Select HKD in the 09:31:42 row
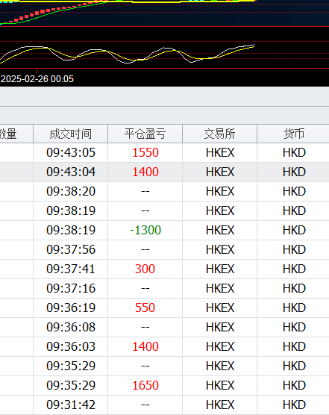Viewport: 329px width, 415px height. (294, 405)
